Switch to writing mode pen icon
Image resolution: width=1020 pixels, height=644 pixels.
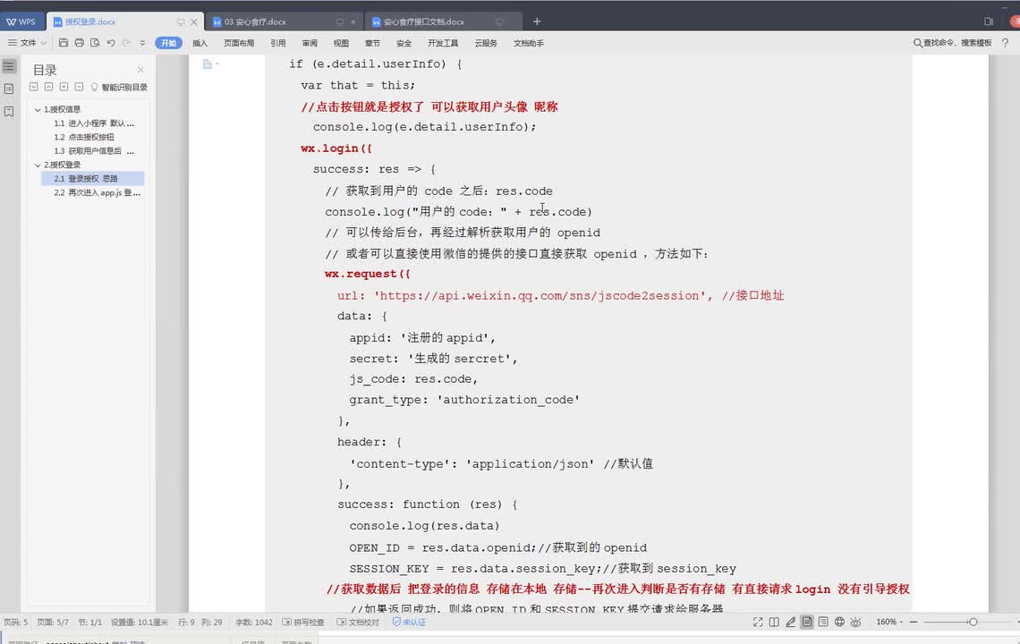[x=790, y=623]
